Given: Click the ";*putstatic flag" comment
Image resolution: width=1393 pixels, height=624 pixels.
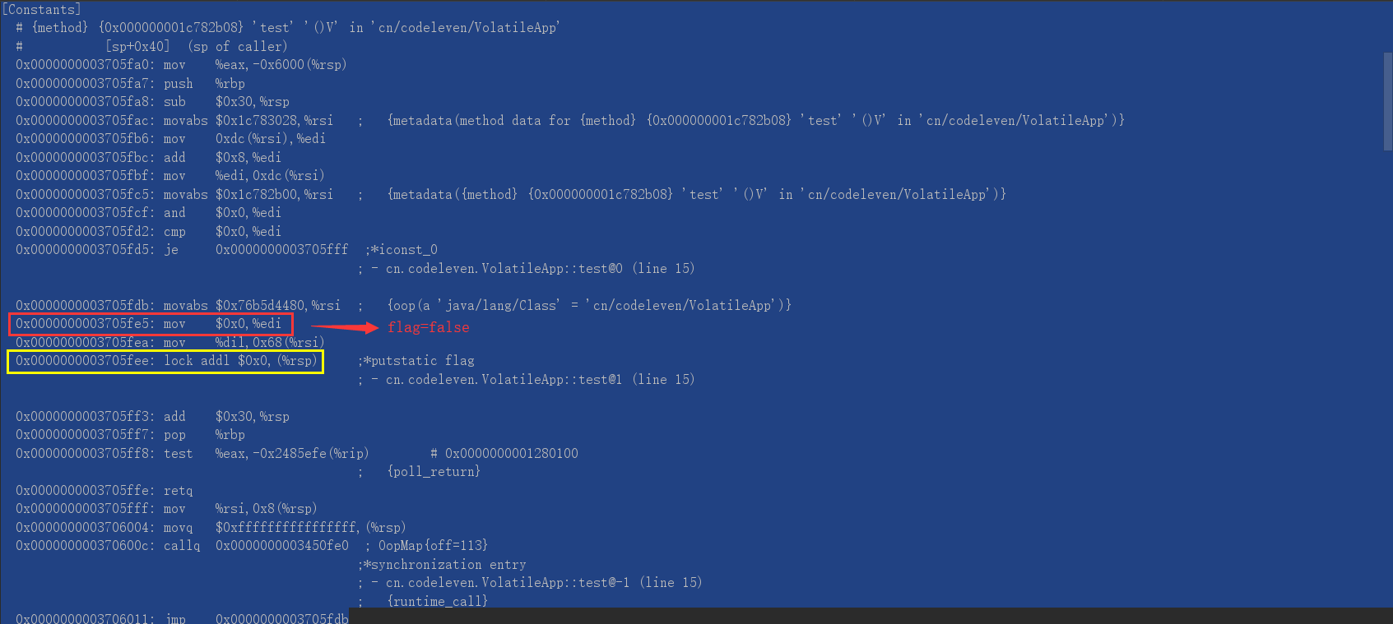Looking at the screenshot, I should [416, 361].
